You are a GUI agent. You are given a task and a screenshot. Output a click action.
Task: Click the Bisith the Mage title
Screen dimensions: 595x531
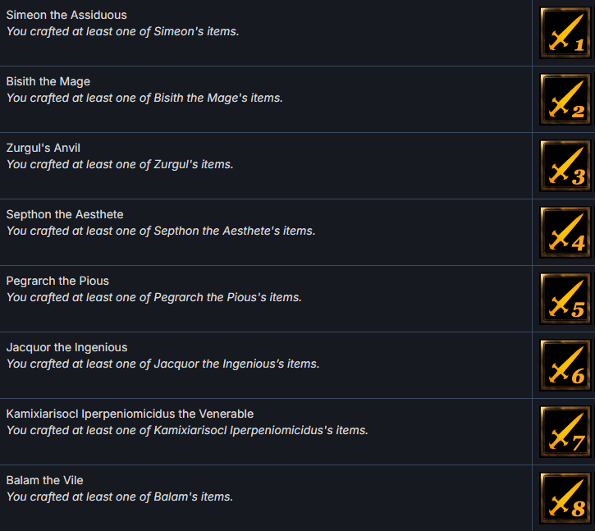pos(48,82)
